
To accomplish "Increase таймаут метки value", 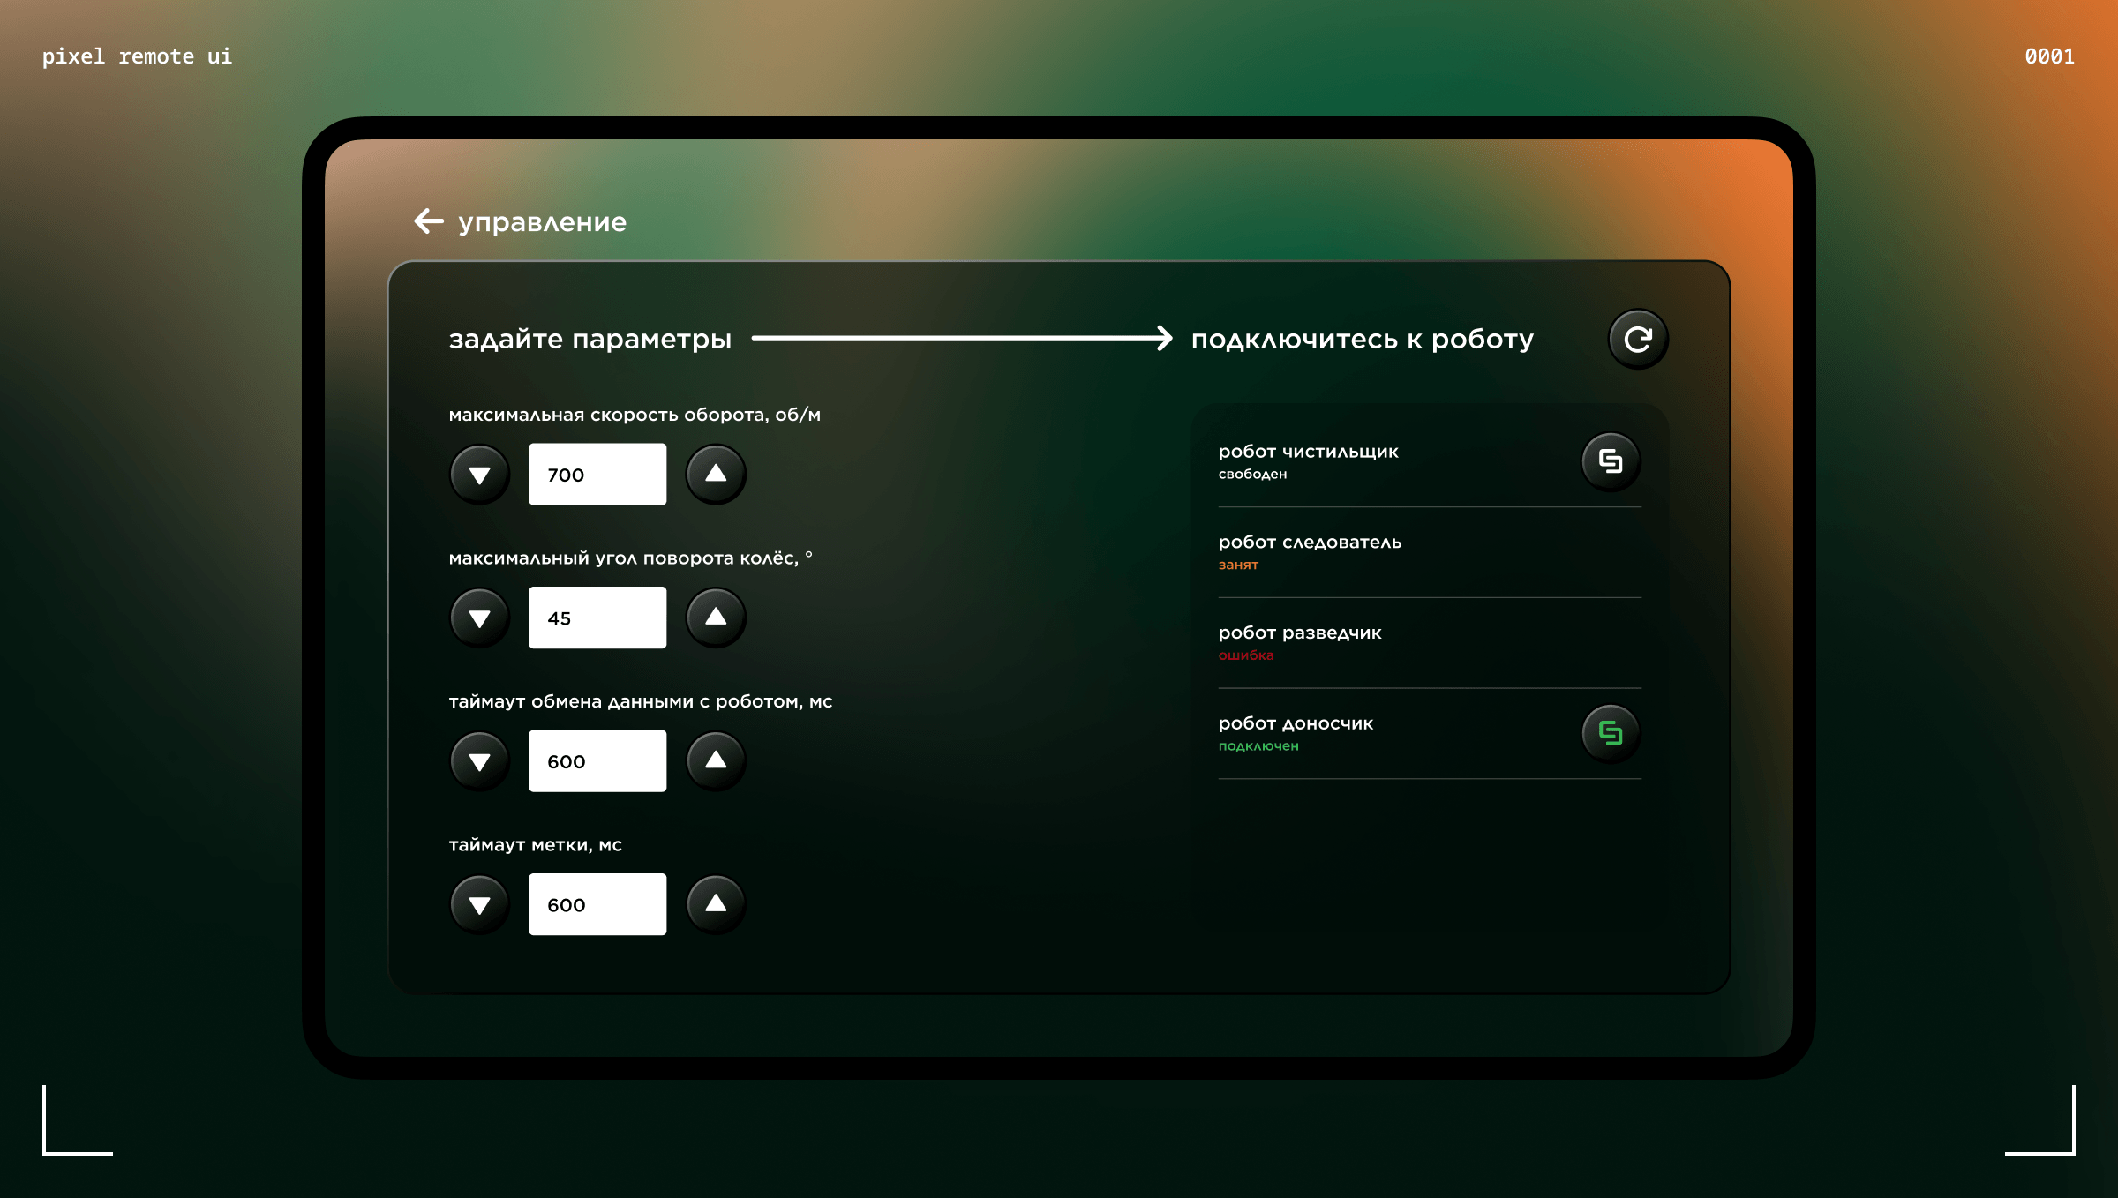I will click(x=716, y=904).
